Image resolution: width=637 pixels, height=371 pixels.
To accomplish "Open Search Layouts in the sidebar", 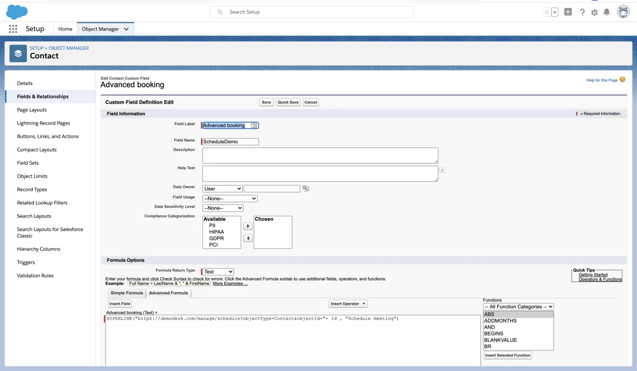I will (x=34, y=216).
